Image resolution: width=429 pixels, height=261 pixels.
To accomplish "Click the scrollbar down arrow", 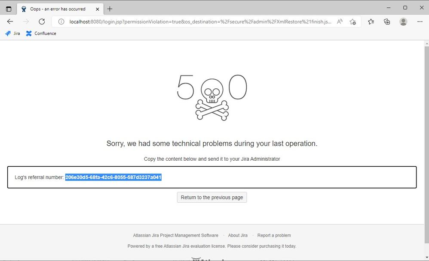I will (x=426, y=257).
